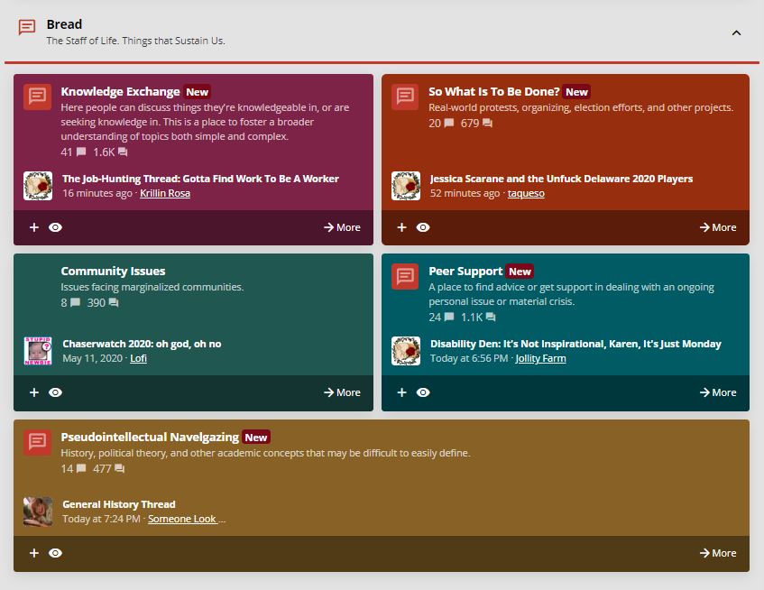Click the 8 threads count icon in Community Issues
The width and height of the screenshot is (764, 590).
tap(75, 302)
